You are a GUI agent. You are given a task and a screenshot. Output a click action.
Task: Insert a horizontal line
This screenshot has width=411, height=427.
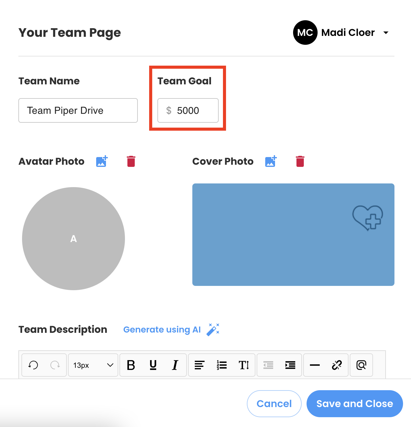click(315, 365)
